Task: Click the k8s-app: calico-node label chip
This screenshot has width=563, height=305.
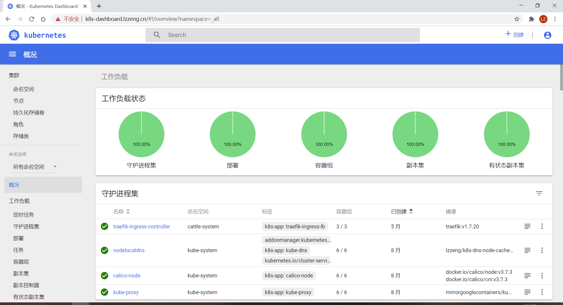Action: point(289,276)
